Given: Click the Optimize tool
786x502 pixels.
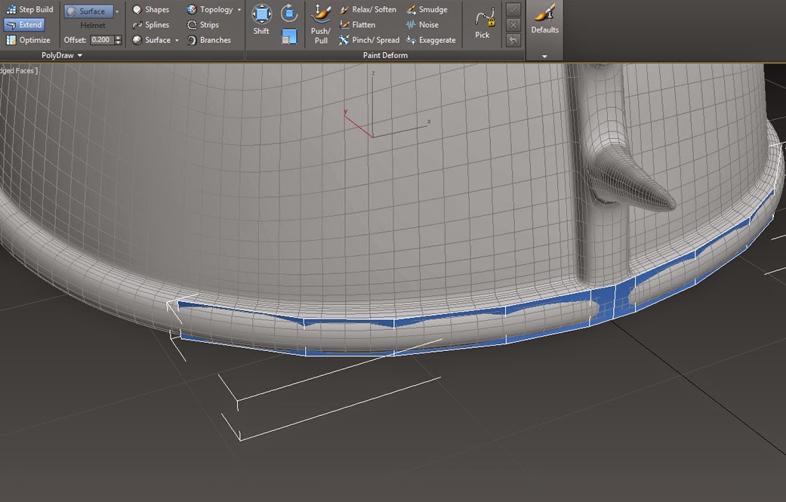Looking at the screenshot, I should click(28, 40).
